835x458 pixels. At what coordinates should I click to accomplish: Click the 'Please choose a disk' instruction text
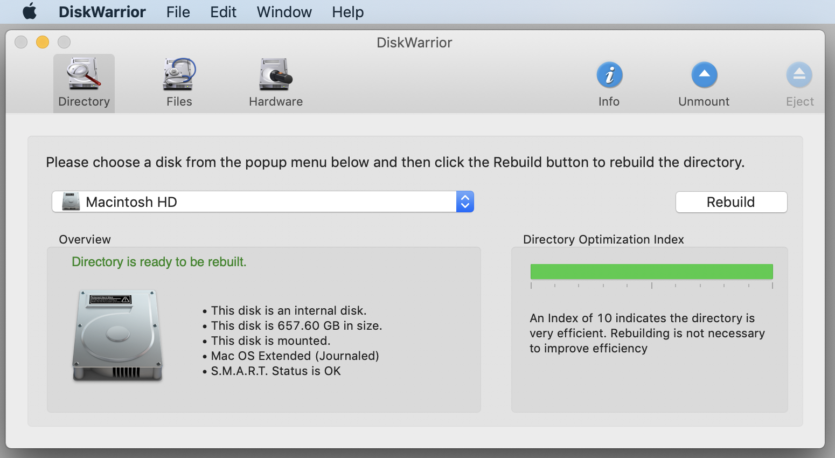pyautogui.click(x=395, y=162)
